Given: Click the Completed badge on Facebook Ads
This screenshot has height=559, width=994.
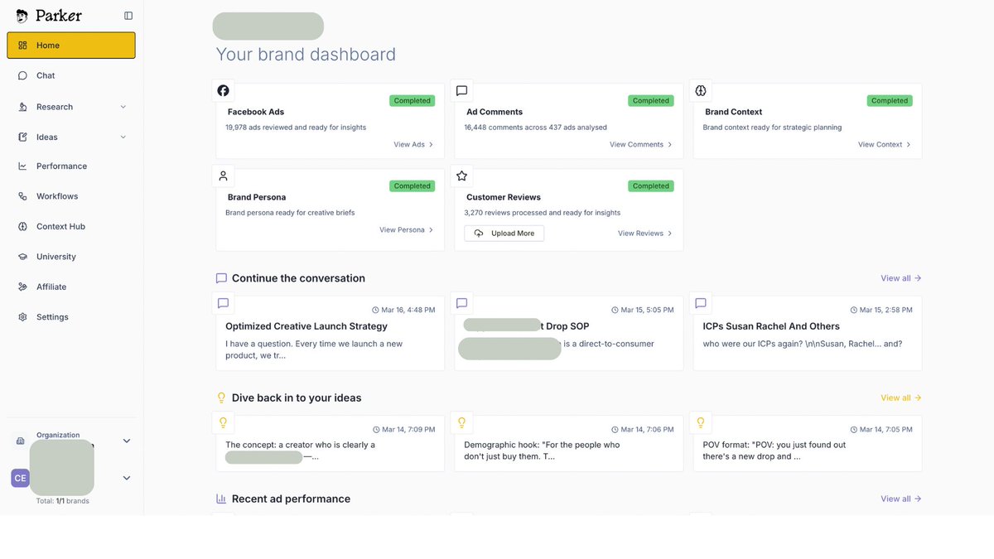Looking at the screenshot, I should [x=413, y=101].
